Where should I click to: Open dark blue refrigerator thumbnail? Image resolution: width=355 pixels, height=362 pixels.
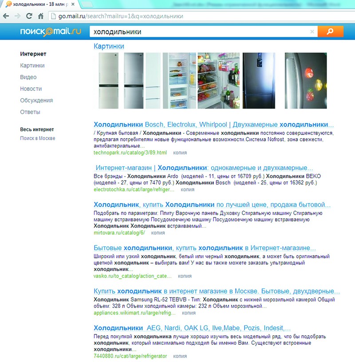(x=259, y=80)
